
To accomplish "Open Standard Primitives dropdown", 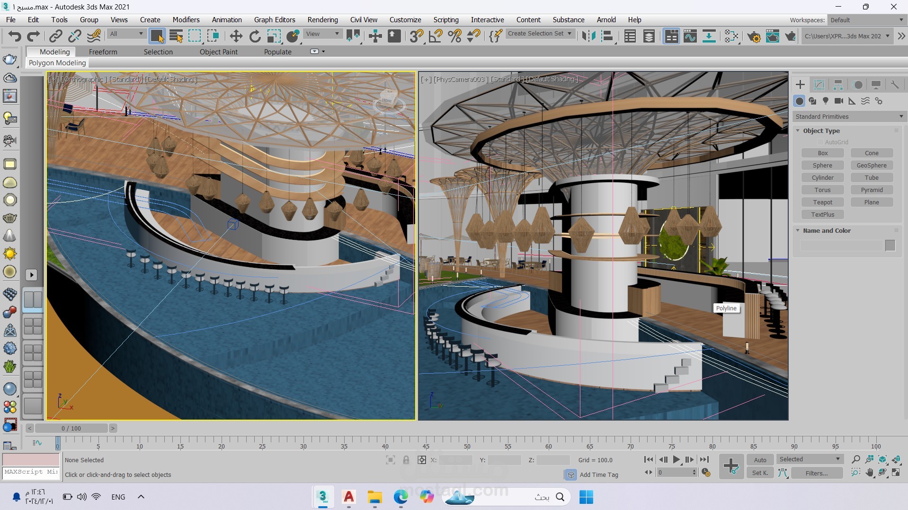I will tap(849, 116).
